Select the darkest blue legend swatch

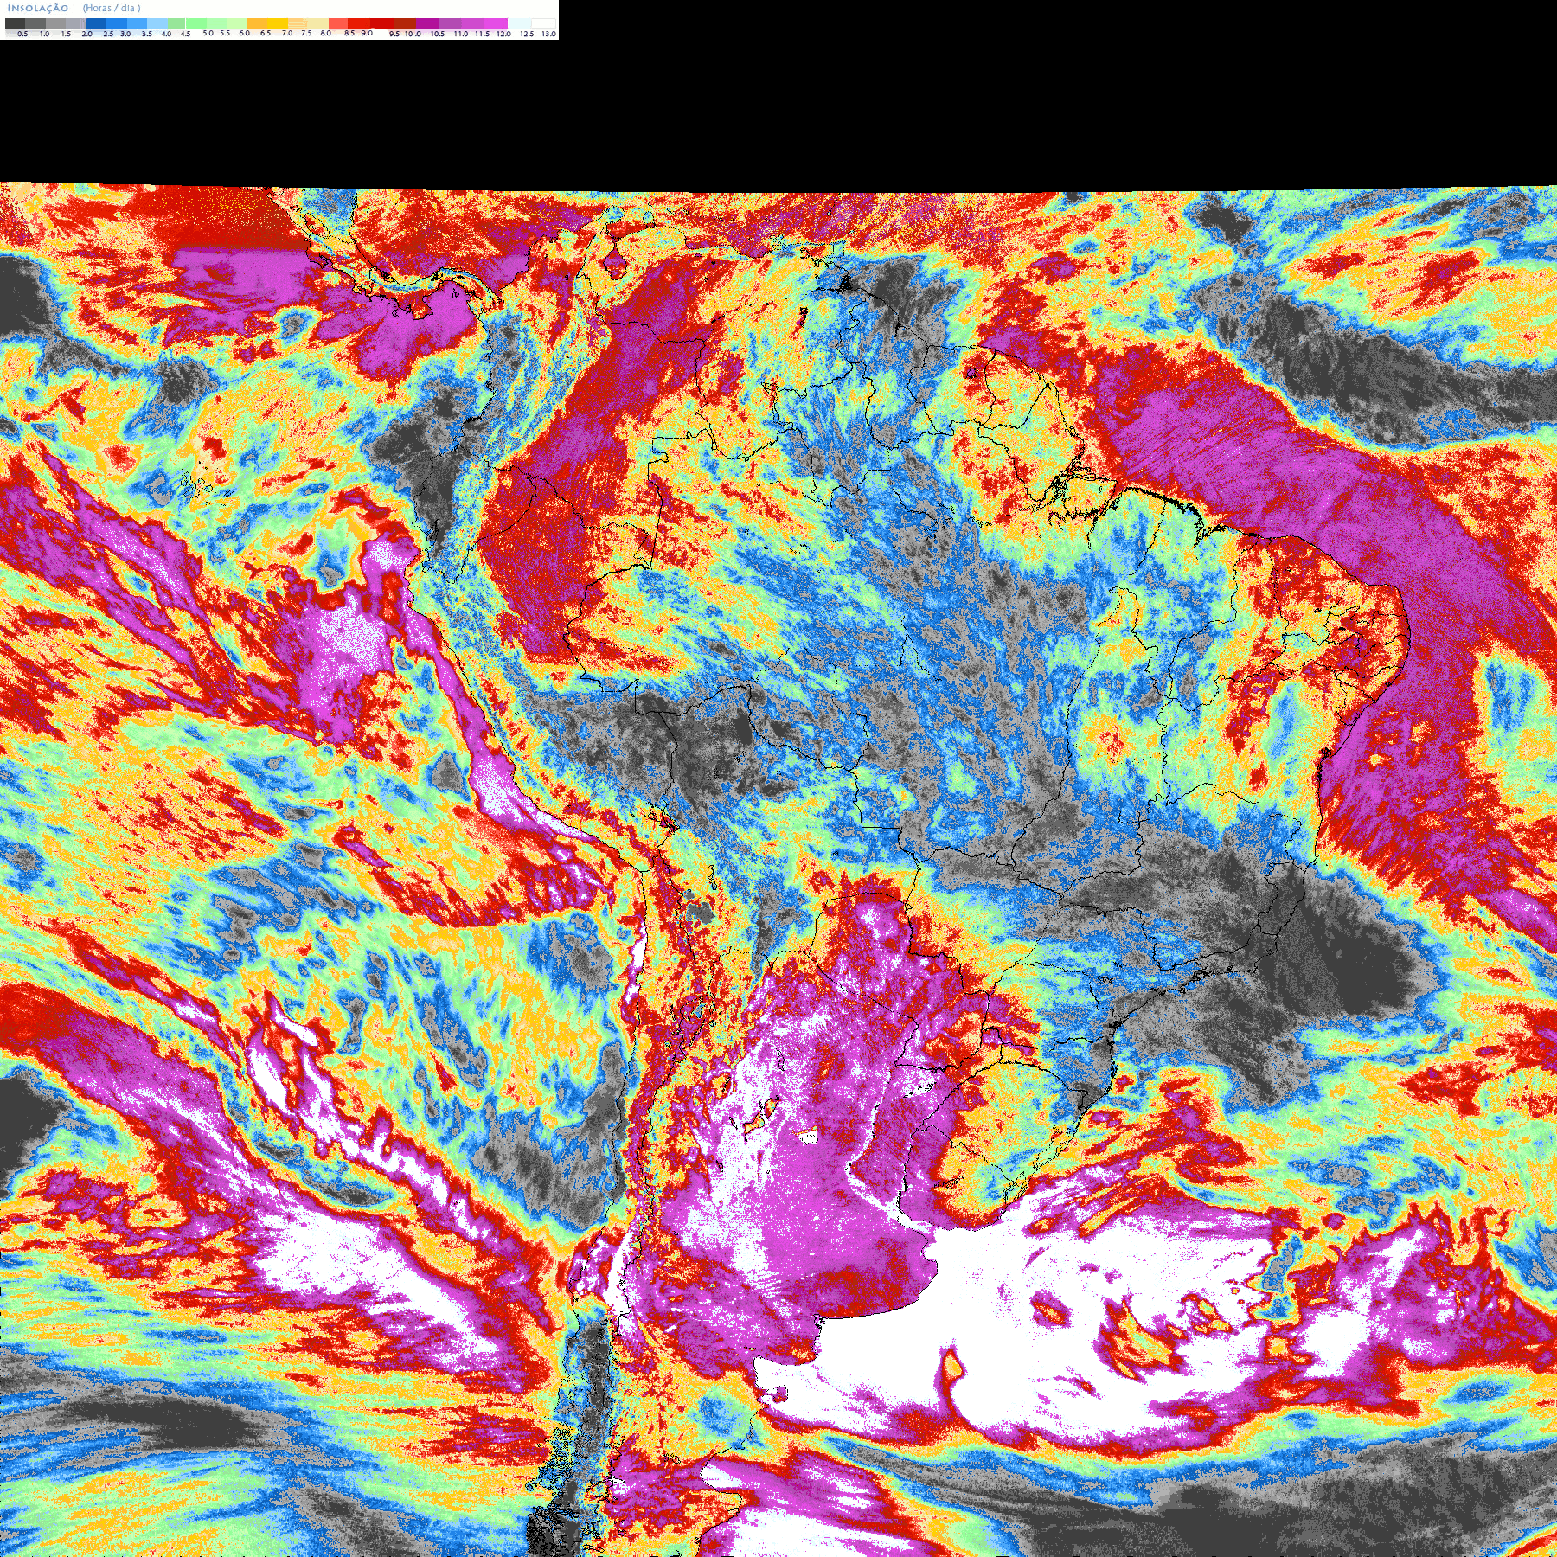[96, 23]
